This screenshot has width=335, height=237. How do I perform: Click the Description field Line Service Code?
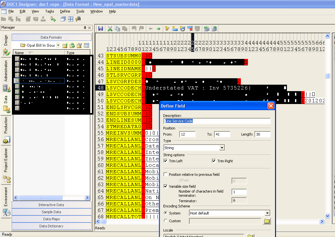[x=217, y=121]
